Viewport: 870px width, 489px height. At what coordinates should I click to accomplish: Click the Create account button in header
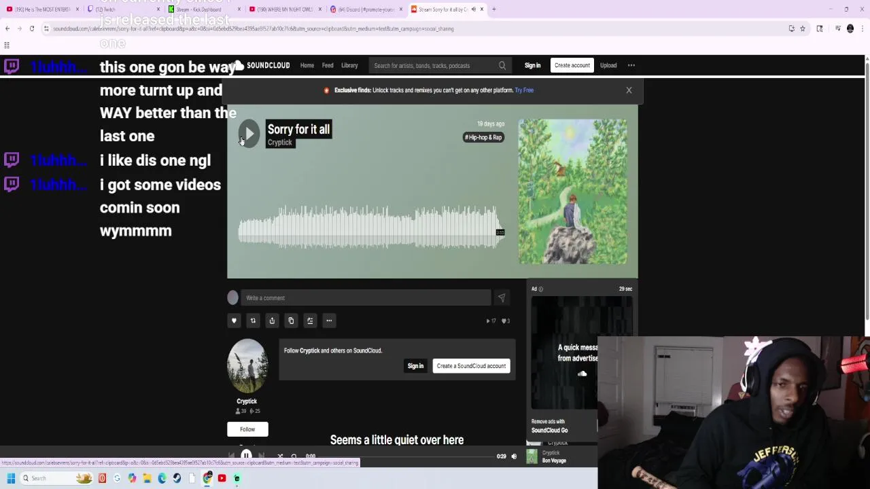[572, 65]
